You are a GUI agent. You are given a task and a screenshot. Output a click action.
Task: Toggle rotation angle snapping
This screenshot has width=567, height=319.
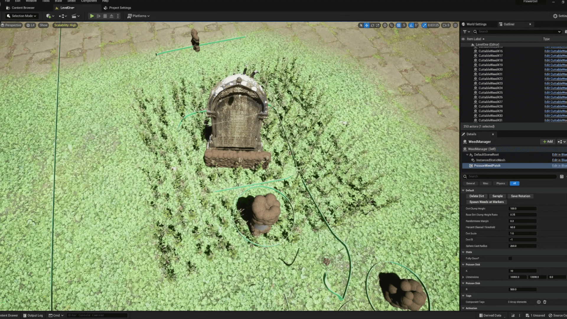point(411,25)
